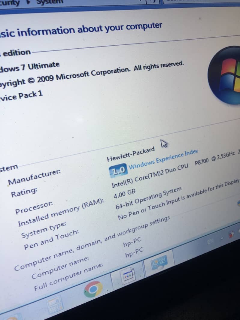Screen dimensions: 240x320
Task: Open the document window taskbar icon
Action: (128, 276)
